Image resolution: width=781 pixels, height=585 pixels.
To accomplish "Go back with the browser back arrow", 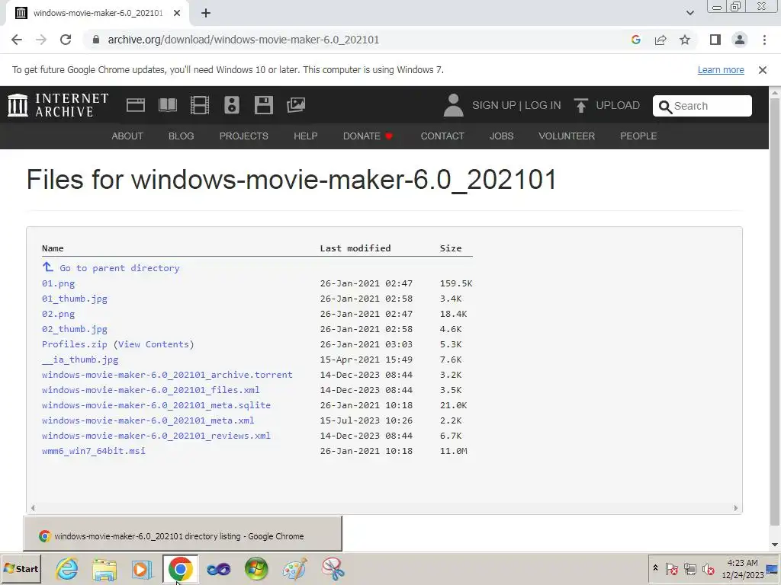I will click(17, 40).
